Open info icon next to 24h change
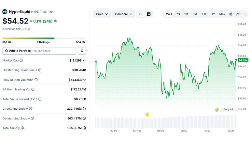This screenshot has height=141, width=250. click(x=55, y=21)
